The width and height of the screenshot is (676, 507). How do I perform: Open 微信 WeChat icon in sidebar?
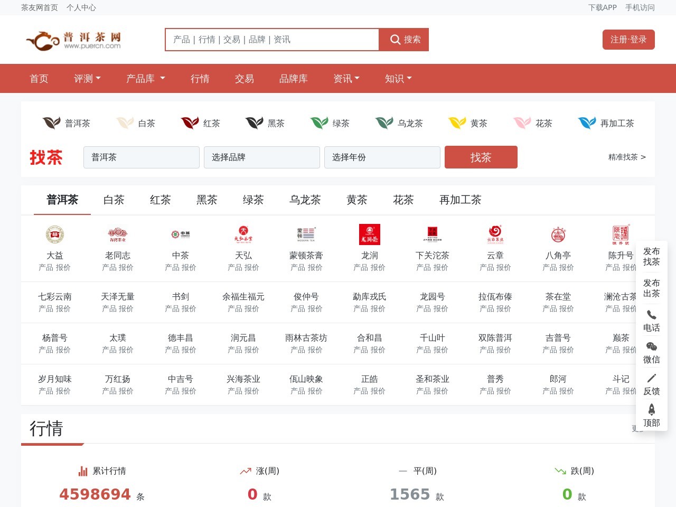[651, 347]
